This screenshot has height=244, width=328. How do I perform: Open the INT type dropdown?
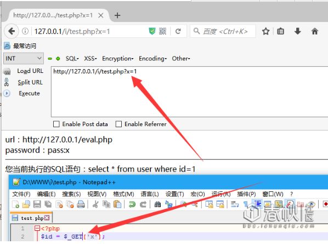(24, 59)
